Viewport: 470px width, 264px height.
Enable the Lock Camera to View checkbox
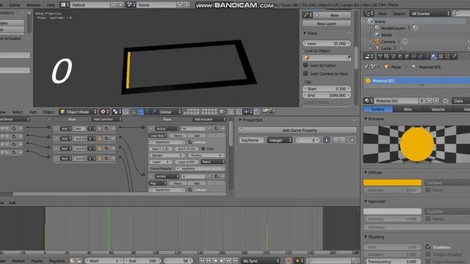[x=305, y=73]
